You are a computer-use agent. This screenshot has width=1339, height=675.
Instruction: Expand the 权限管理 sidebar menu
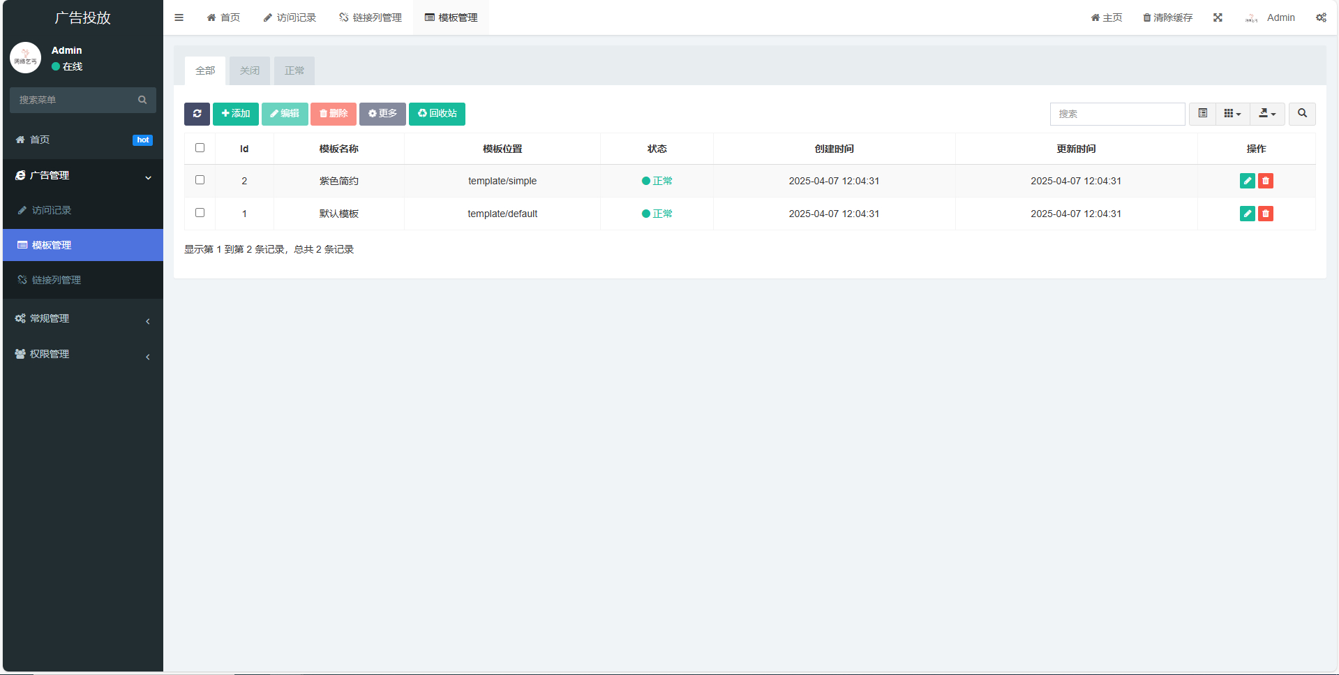point(82,355)
